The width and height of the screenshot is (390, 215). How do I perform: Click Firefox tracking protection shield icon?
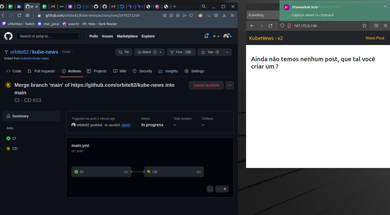282,26
